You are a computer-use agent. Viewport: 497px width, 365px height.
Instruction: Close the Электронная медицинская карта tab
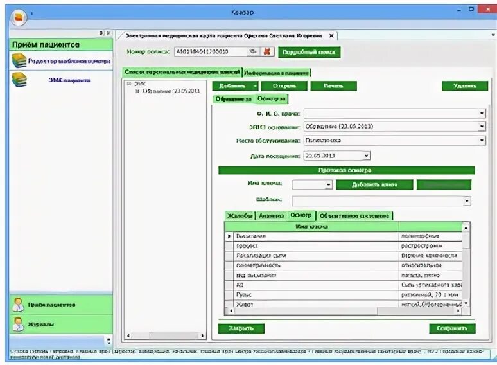point(331,35)
